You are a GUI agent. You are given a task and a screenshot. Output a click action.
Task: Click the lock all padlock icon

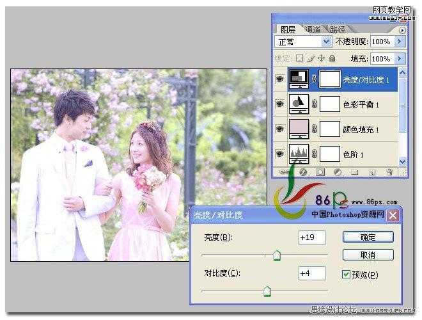point(332,58)
